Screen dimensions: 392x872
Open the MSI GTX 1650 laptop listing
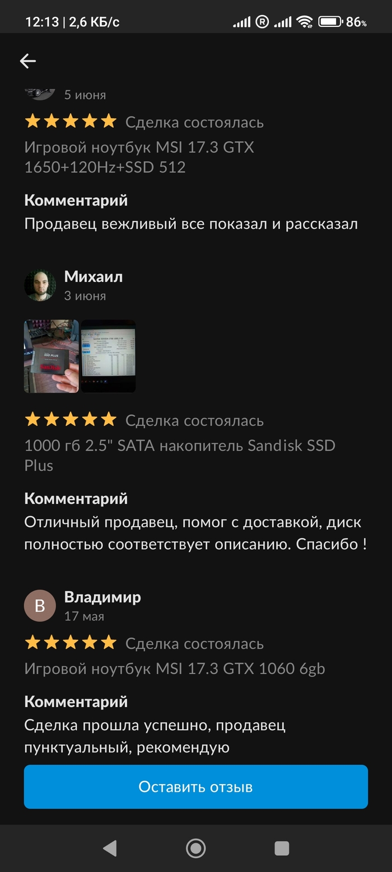pos(139,157)
